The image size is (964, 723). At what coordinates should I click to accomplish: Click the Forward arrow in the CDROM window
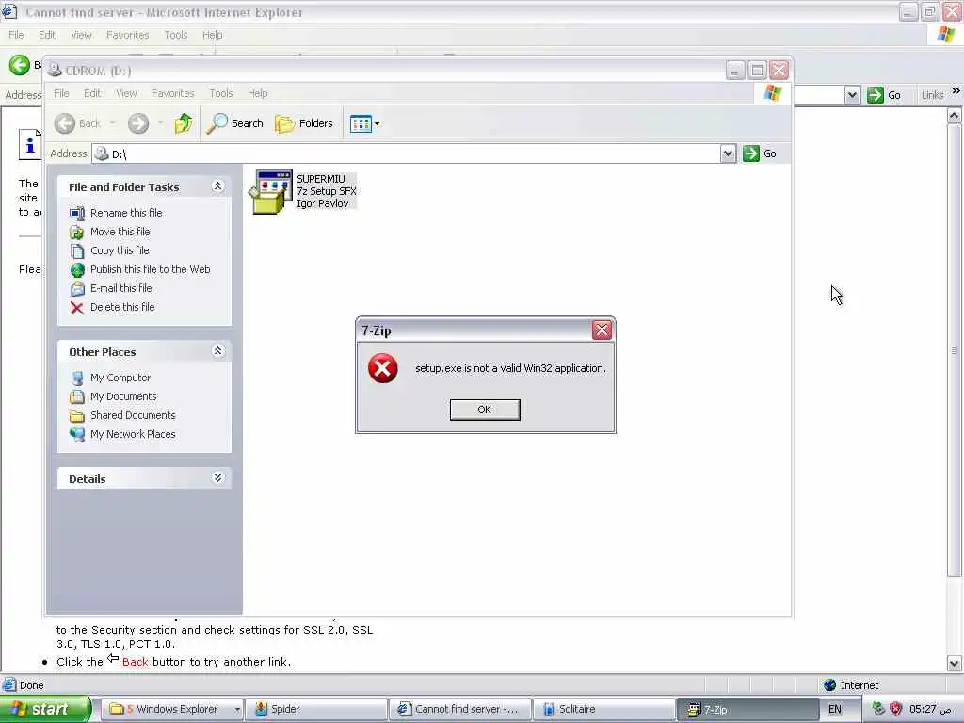pos(138,123)
